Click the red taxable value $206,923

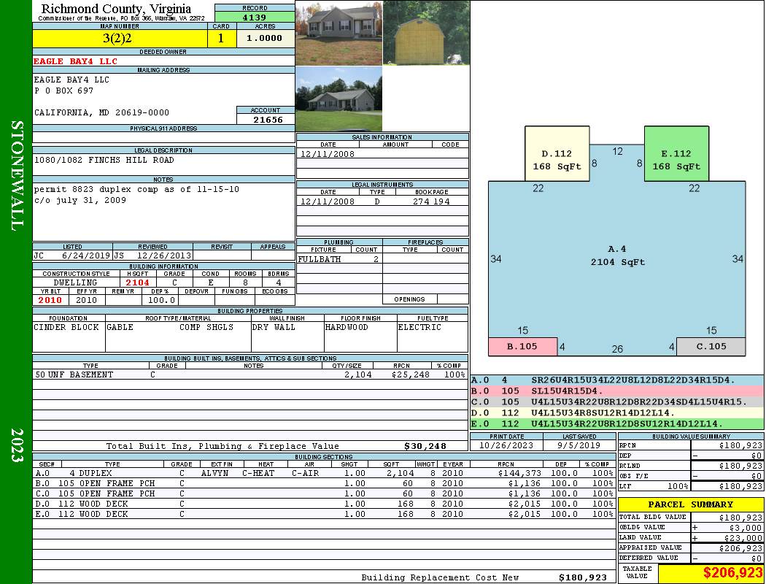pos(711,573)
